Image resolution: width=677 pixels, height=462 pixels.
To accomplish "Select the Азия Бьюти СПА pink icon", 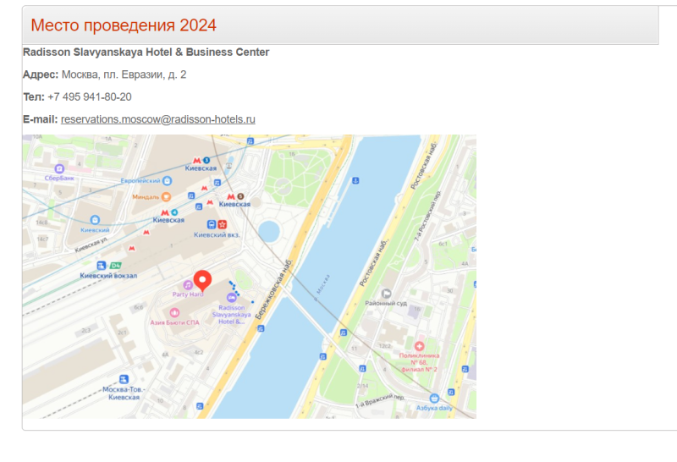I will (174, 312).
